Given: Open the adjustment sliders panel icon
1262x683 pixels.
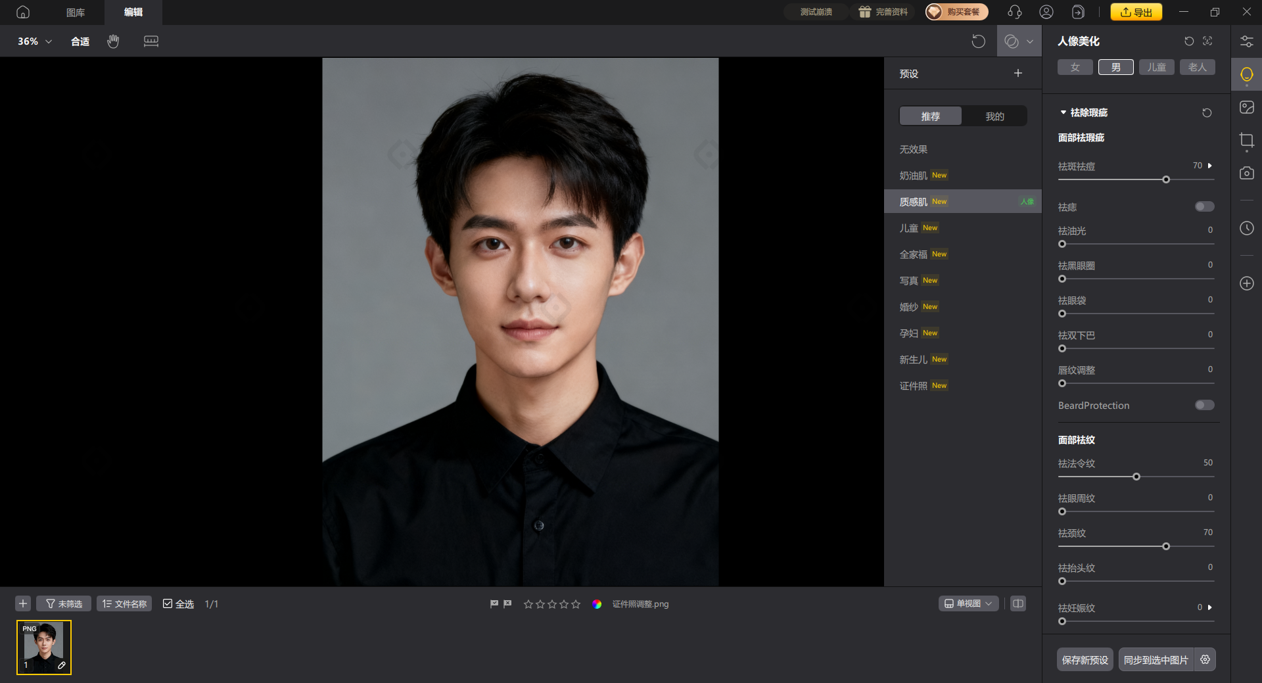Looking at the screenshot, I should pyautogui.click(x=1246, y=41).
